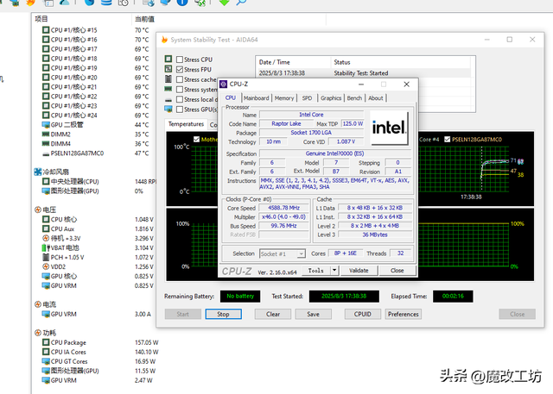Image resolution: width=553 pixels, height=394 pixels.
Task: Open the flame stability test toolbar icon
Action: (31, 3)
